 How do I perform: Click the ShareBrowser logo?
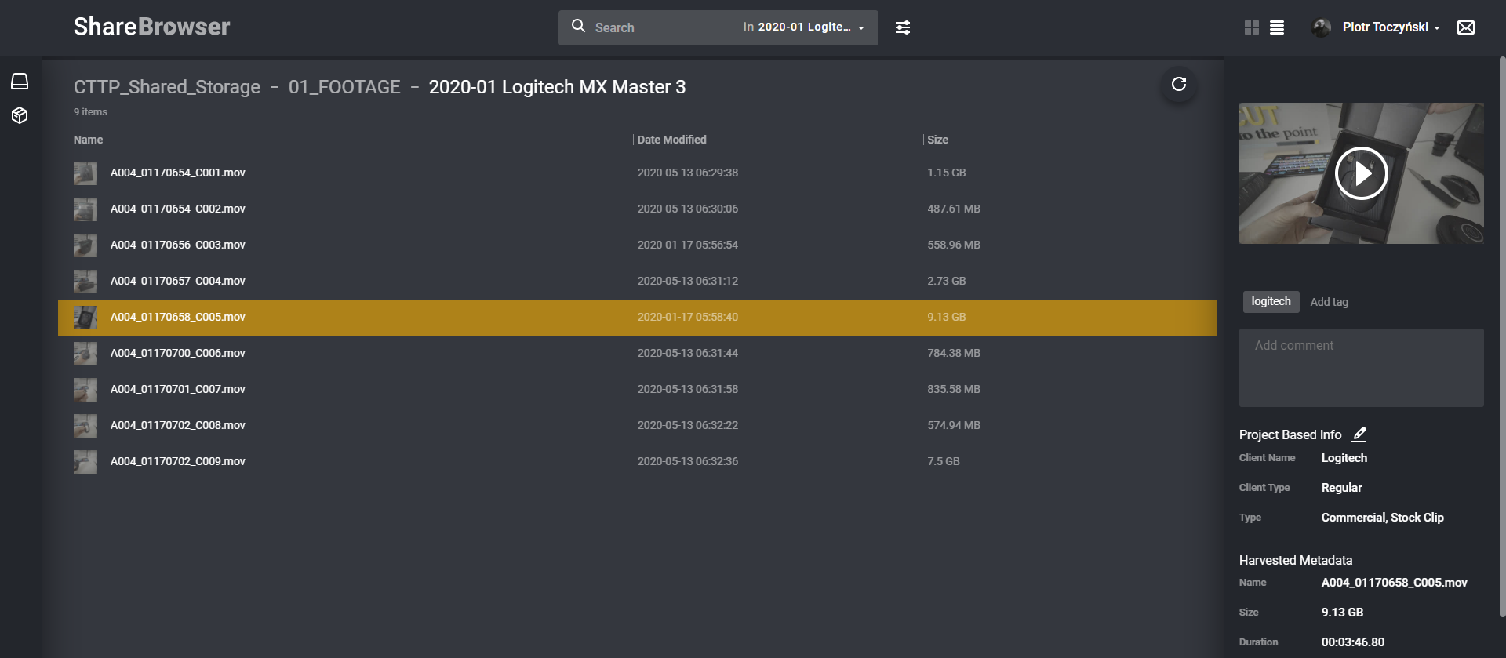[x=151, y=27]
